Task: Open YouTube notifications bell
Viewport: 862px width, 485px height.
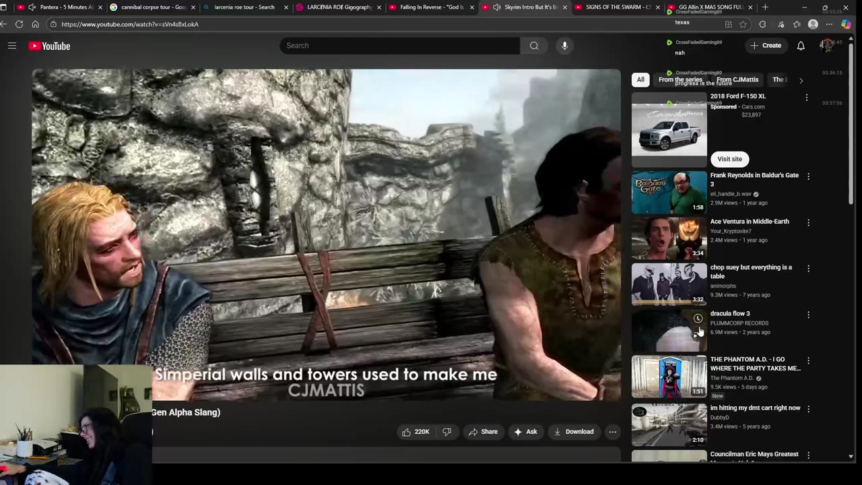Action: pyautogui.click(x=801, y=46)
